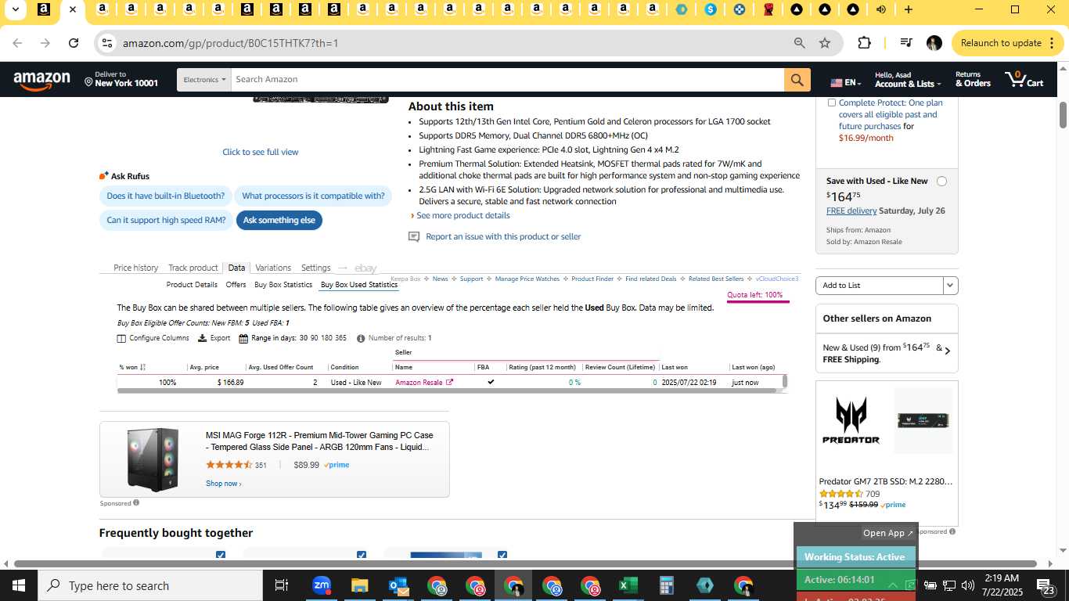Click 'Click to see full view' link
Image resolution: width=1069 pixels, height=601 pixels.
(261, 152)
